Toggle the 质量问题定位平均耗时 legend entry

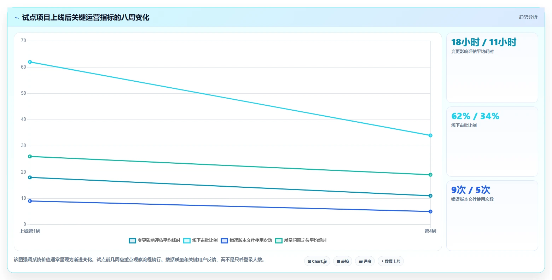tap(301, 240)
